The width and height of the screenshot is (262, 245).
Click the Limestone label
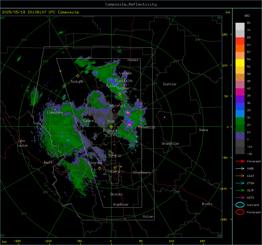[55, 112]
